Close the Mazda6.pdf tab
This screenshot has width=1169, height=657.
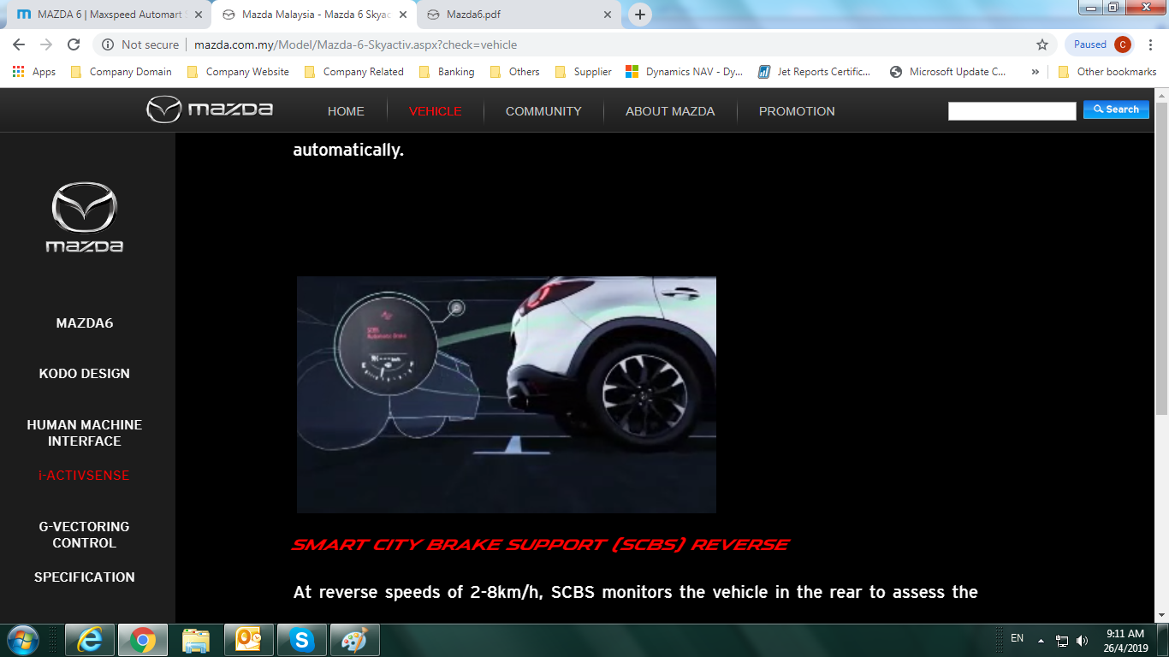point(608,15)
